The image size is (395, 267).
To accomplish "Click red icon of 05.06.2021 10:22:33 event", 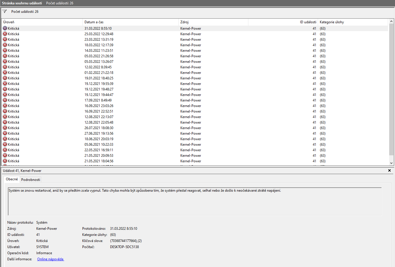I will (5, 144).
